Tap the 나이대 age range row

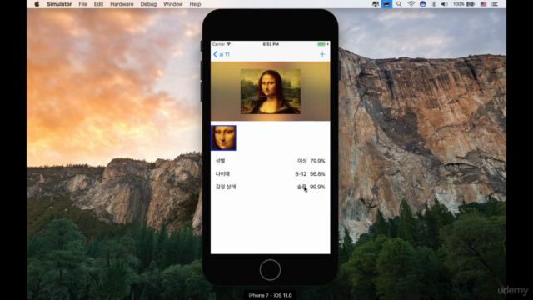click(x=270, y=174)
